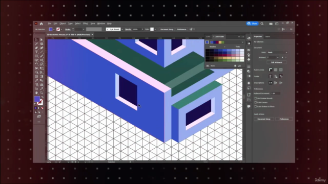Viewport: 328px width, 184px height.
Task: Open the Object menu
Action: click(63, 24)
